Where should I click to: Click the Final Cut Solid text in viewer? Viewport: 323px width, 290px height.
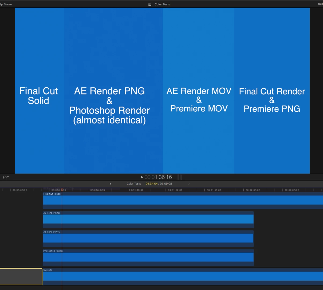click(39, 96)
